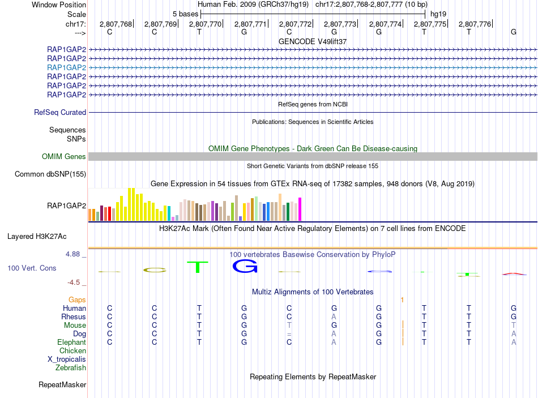Open Publications: Sequences in Scientific Articles title
This screenshot has height=398, width=538.
[x=313, y=122]
